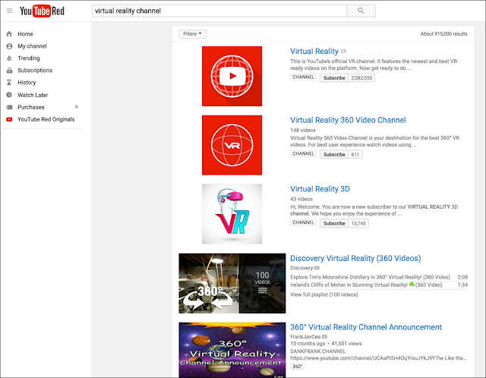Open the Filters dropdown

click(192, 33)
